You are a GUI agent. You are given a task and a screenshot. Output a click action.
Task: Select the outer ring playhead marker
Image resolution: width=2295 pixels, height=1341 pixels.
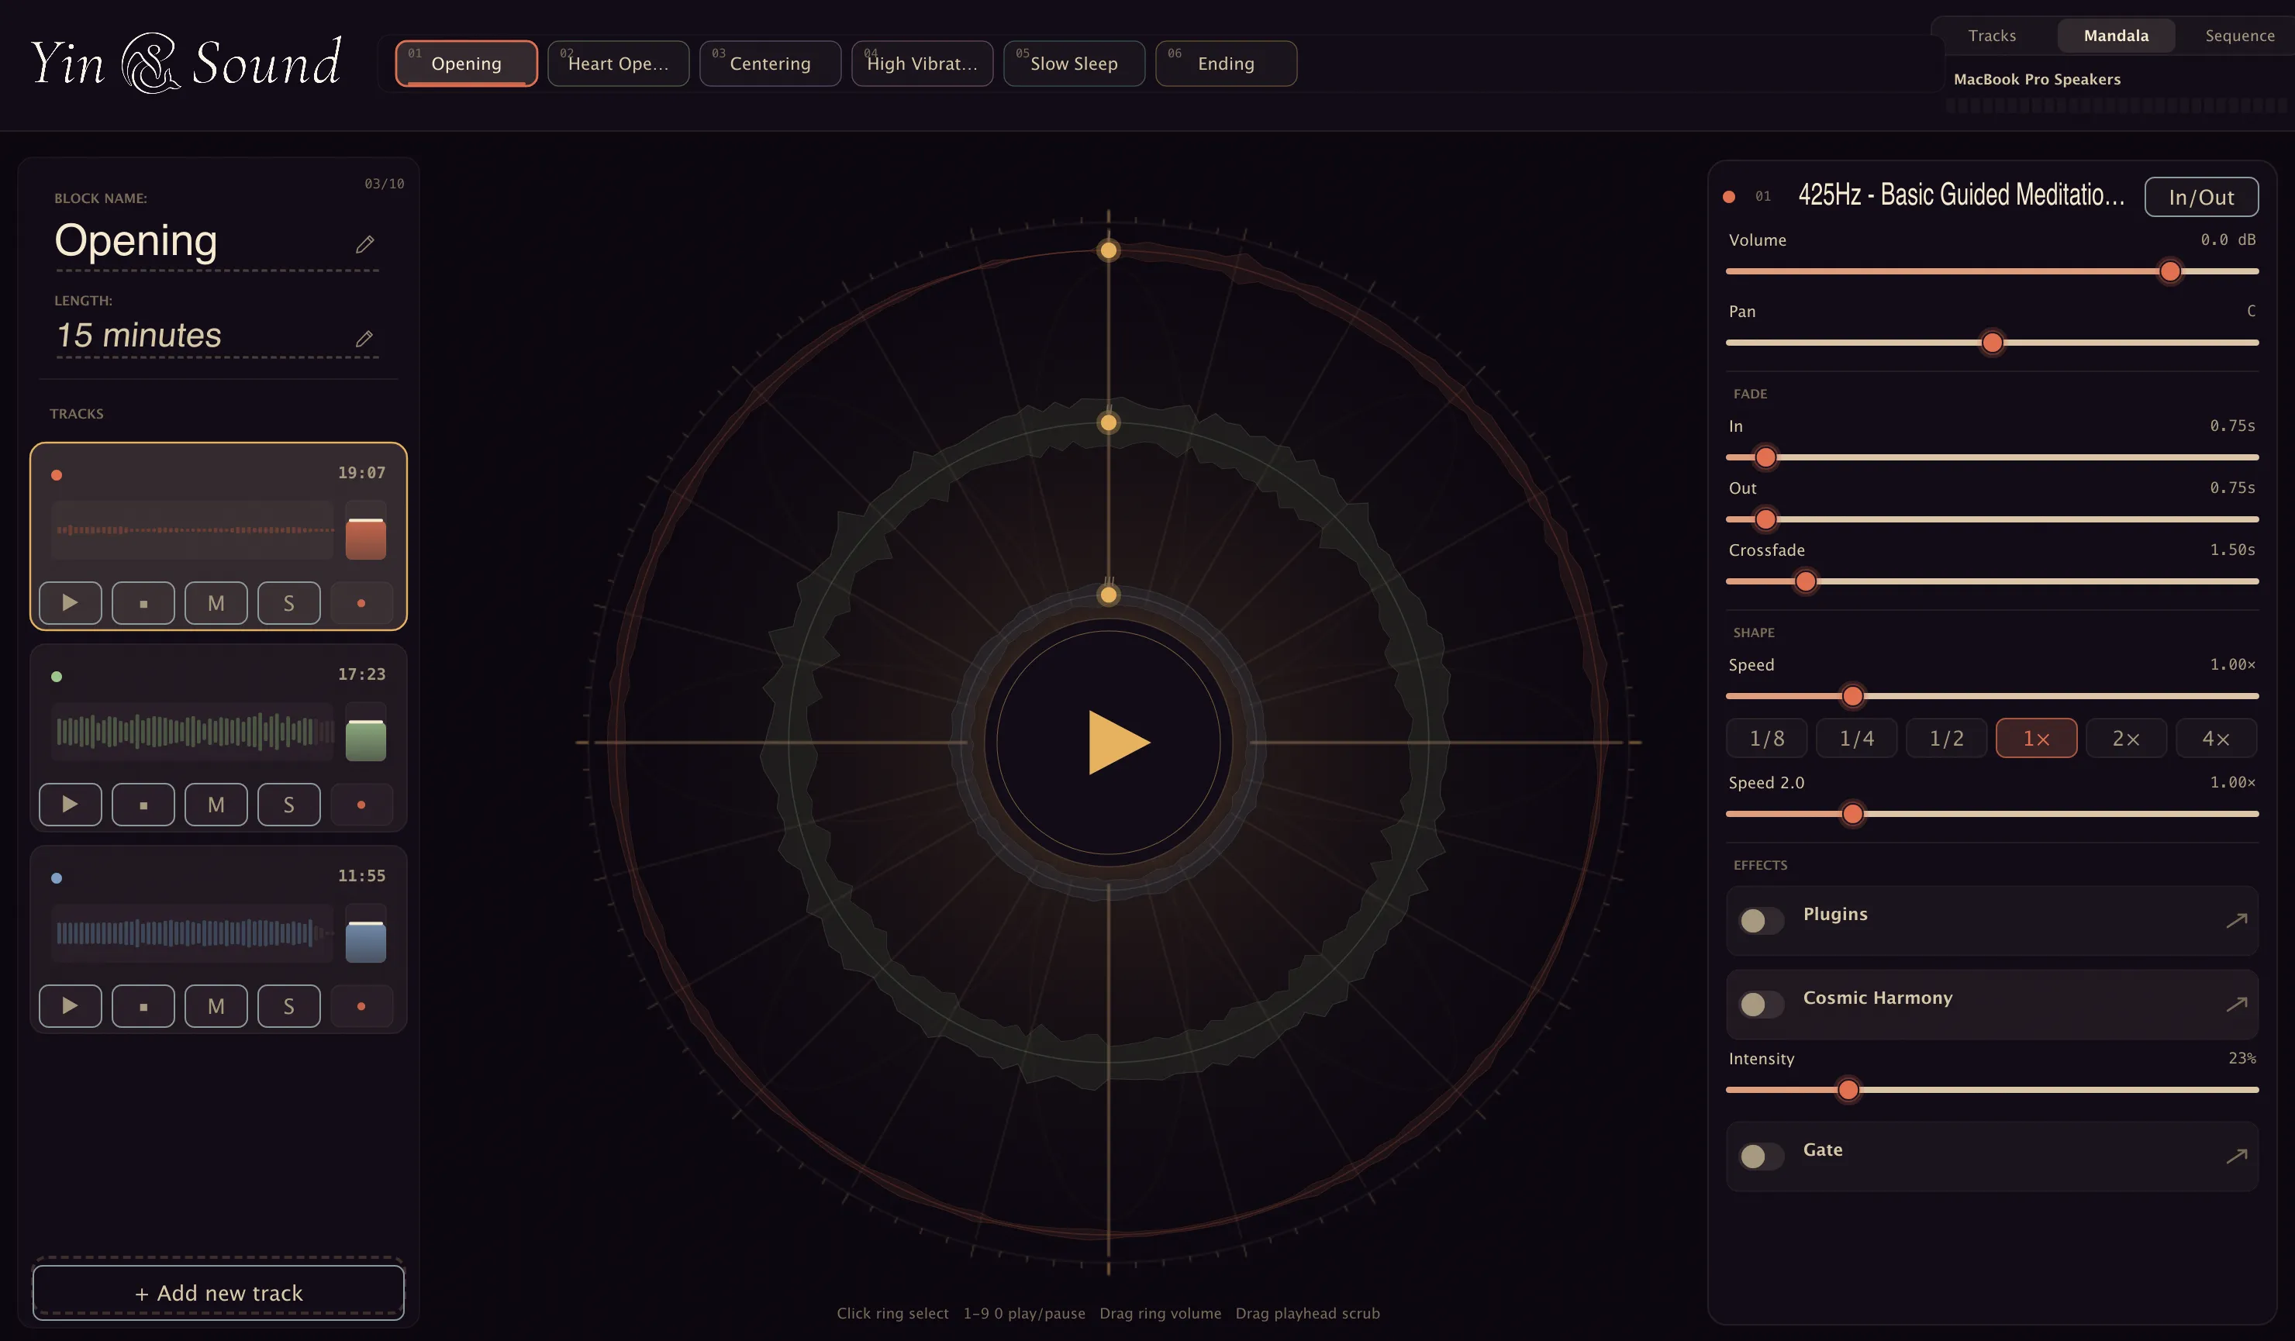click(1108, 250)
